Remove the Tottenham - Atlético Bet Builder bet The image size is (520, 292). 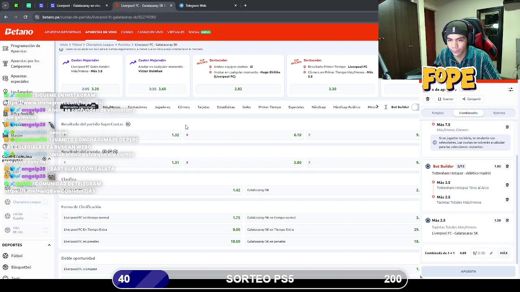coord(507,166)
